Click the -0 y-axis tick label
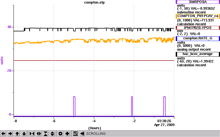This screenshot has width=220, height=137. (9, 114)
